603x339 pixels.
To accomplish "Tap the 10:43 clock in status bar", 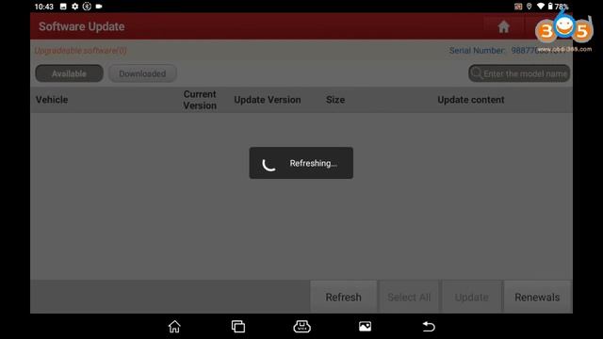I will point(44,7).
